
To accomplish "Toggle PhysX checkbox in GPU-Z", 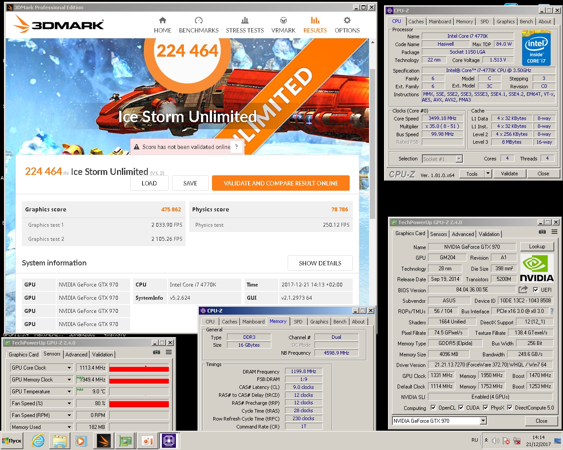I will [x=486, y=407].
